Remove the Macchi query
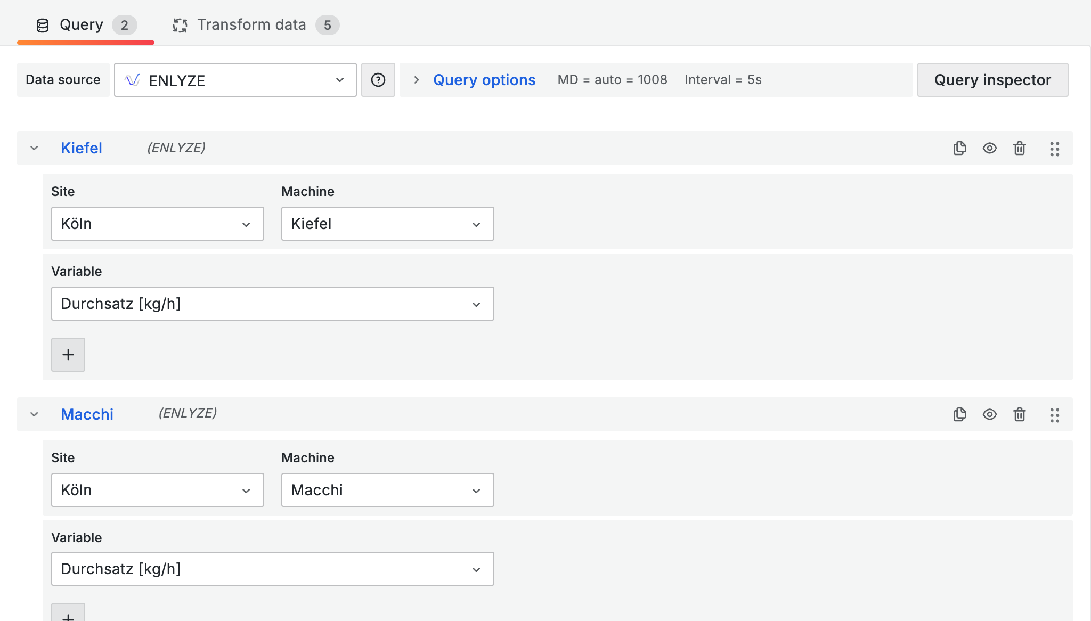Viewport: 1091px width, 621px height. click(1019, 414)
